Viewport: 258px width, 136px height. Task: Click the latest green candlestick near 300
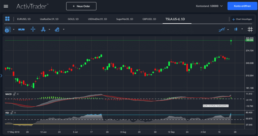pos(231,41)
